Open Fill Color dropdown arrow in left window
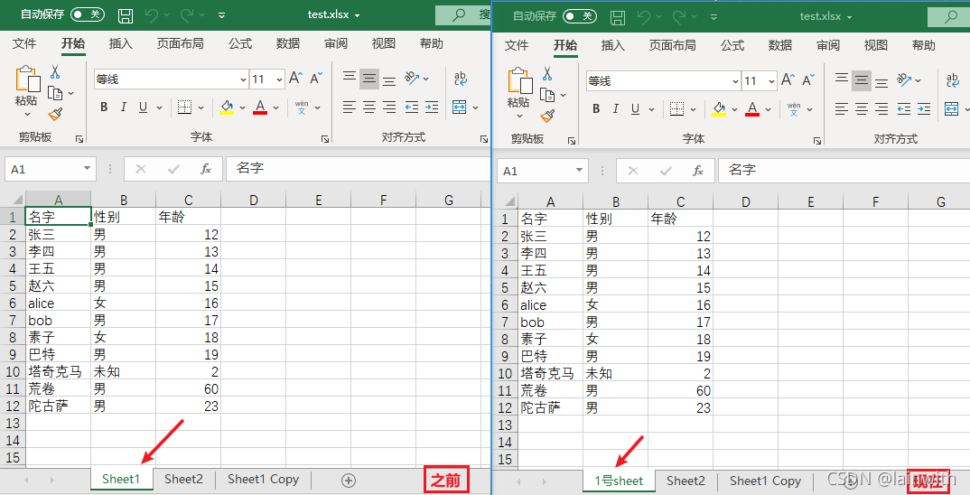Viewport: 970px width, 495px height. click(x=242, y=107)
